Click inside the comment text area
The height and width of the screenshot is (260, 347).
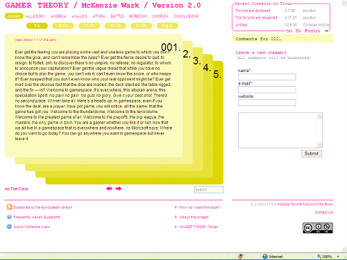point(278,130)
